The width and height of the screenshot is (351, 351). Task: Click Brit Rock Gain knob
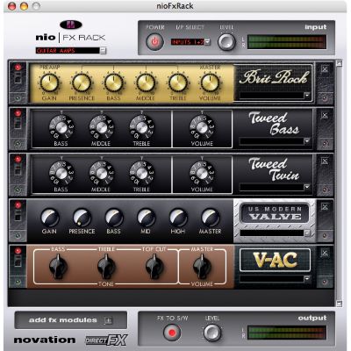pos(49,82)
